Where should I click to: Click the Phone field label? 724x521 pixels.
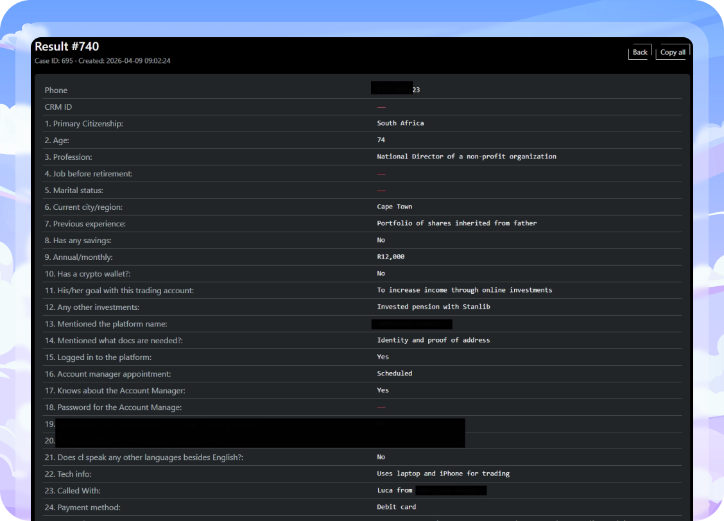click(x=56, y=90)
